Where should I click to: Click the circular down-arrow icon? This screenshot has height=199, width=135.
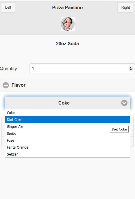124,103
